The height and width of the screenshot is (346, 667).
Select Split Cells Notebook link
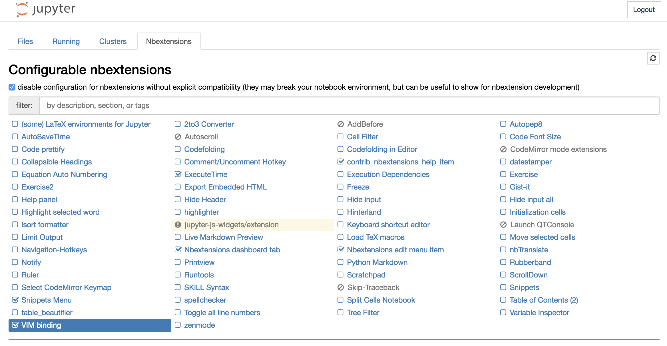tap(381, 300)
